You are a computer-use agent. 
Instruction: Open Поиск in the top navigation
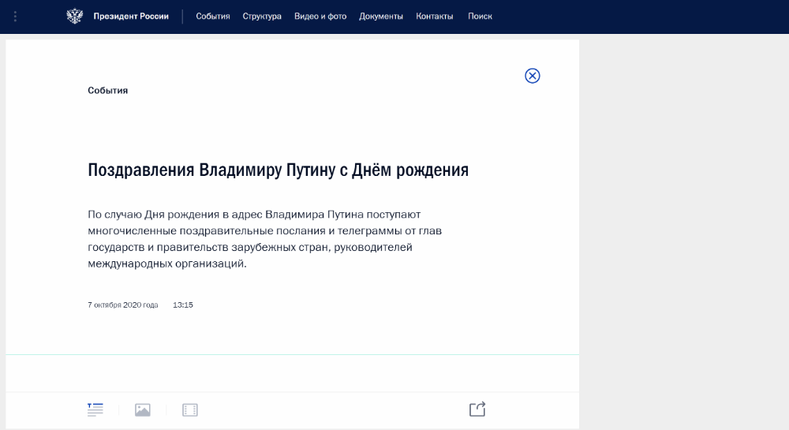click(x=480, y=16)
